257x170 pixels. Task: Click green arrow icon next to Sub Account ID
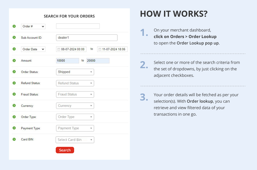tap(14, 37)
